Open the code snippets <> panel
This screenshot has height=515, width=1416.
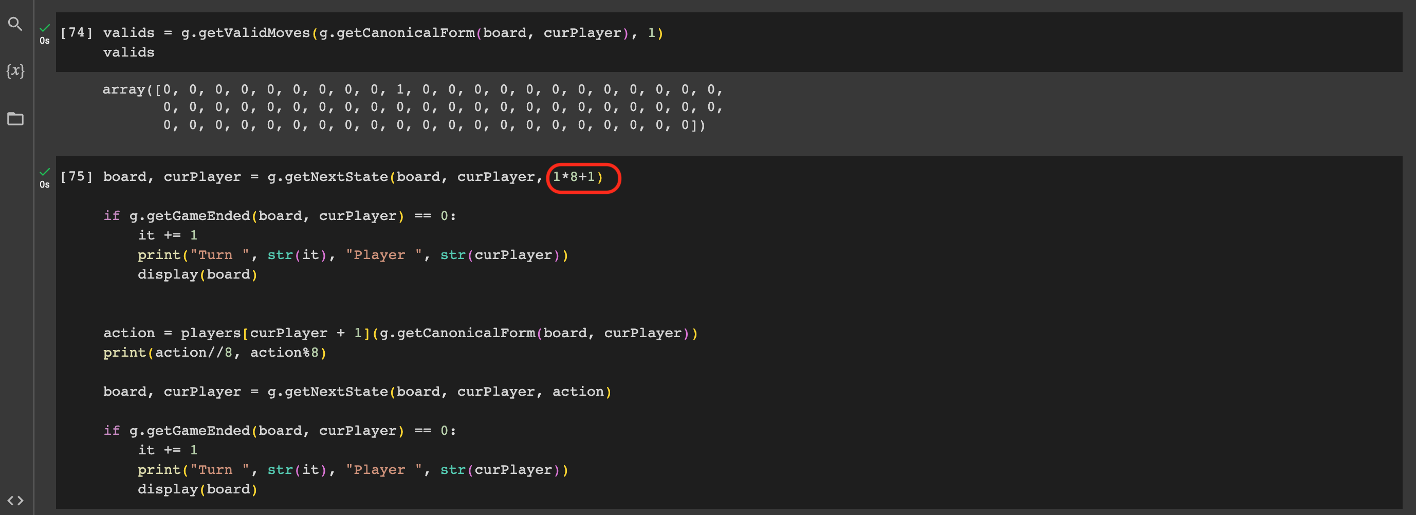pyautogui.click(x=15, y=500)
